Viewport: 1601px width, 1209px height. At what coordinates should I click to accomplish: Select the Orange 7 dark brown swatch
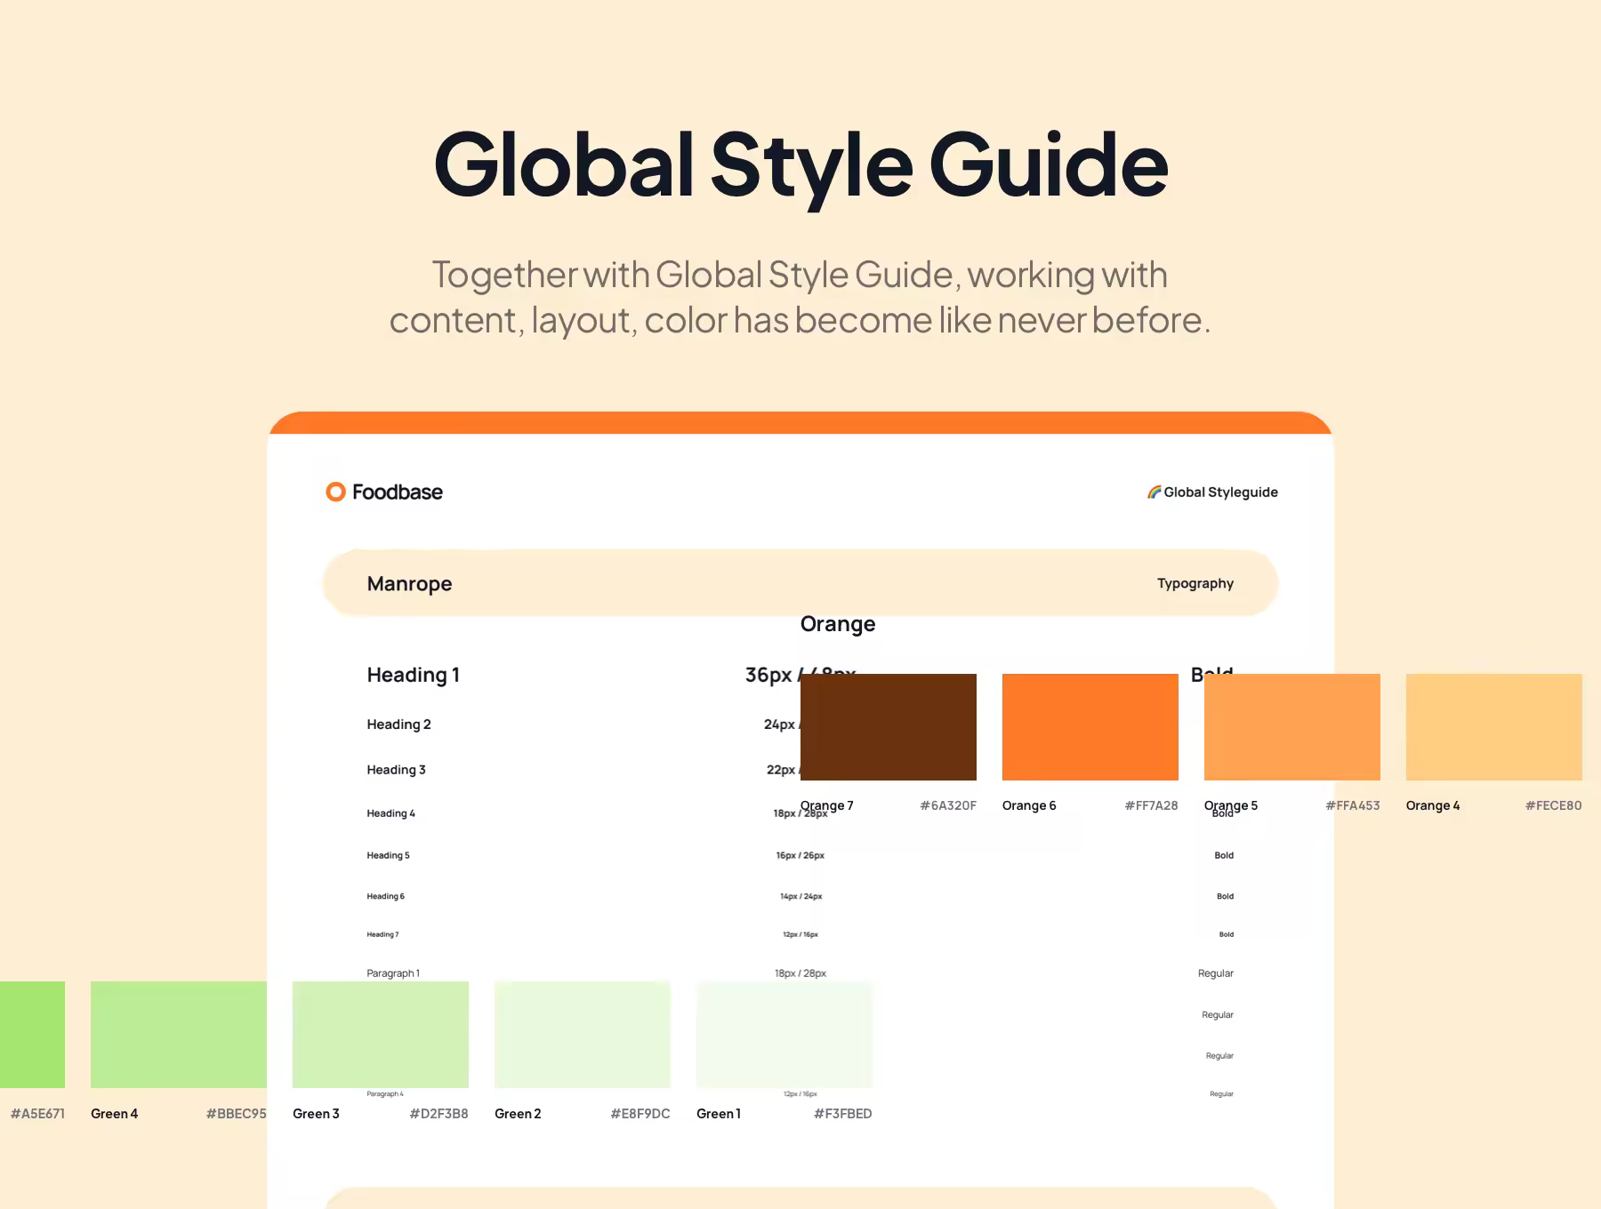click(x=889, y=727)
